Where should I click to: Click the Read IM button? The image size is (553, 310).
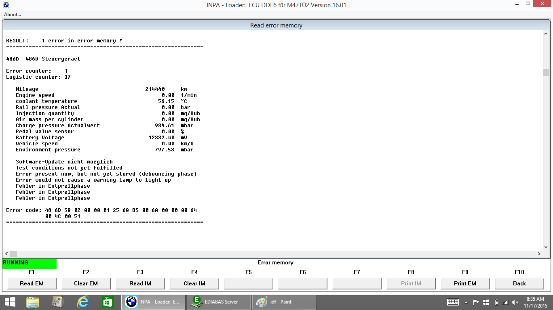[x=140, y=283]
